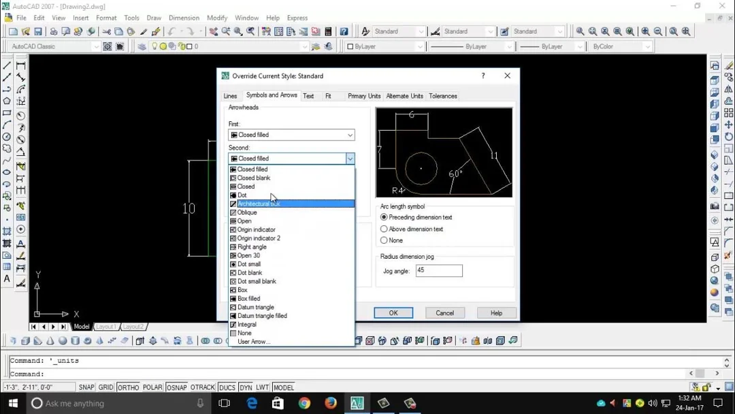Open the AutoCAD Classic workspace dropdown
This screenshot has width=735, height=414.
point(55,46)
